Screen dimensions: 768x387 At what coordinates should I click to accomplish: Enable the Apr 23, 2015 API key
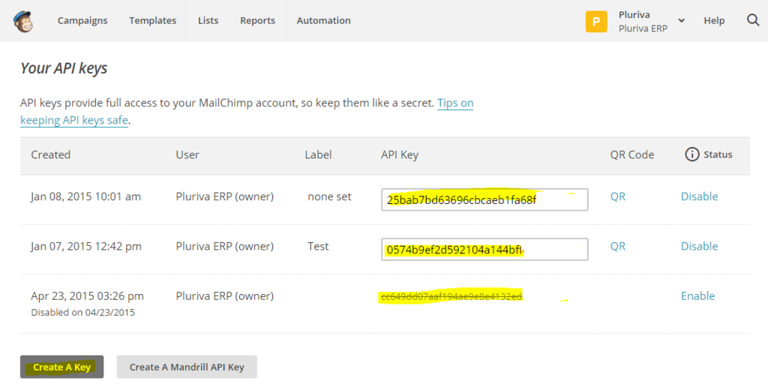pos(697,295)
